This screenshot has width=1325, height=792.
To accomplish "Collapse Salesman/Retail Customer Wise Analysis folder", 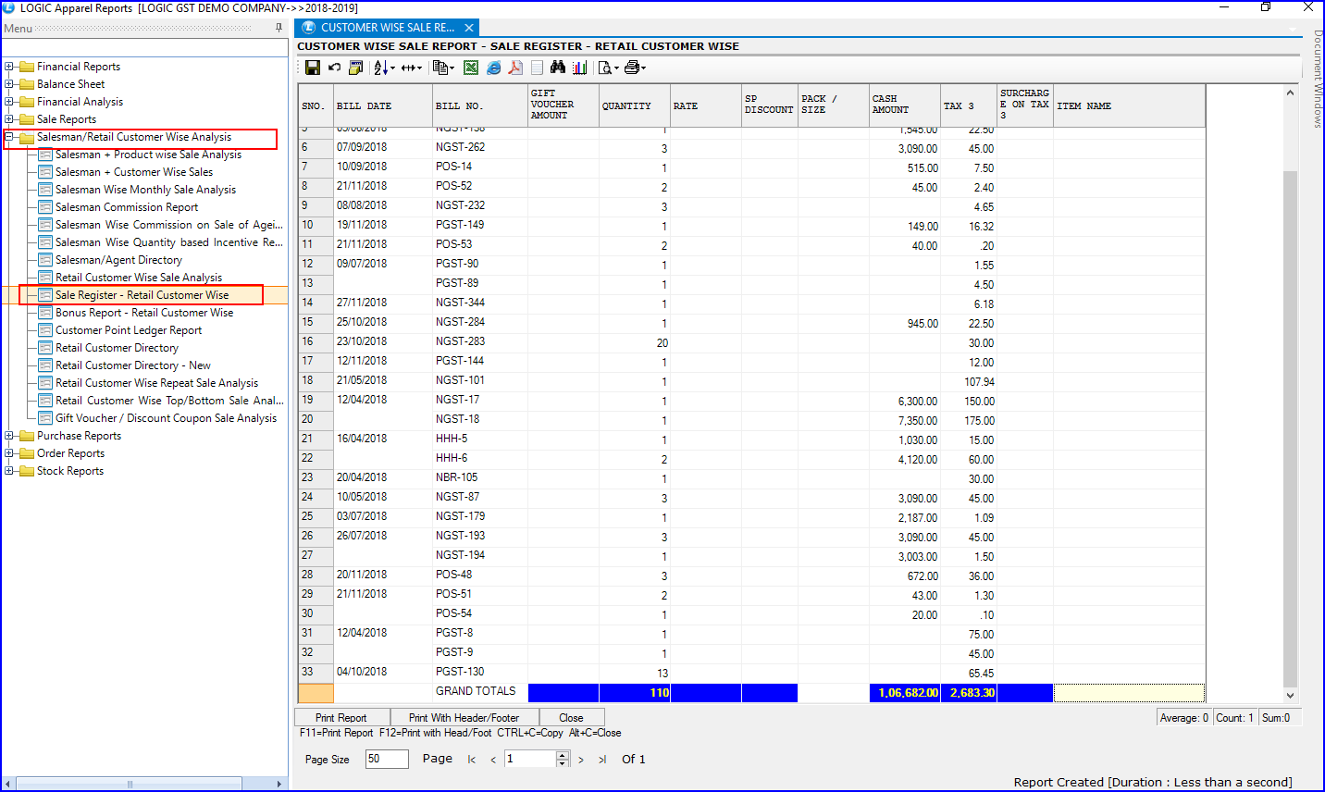I will (9, 137).
